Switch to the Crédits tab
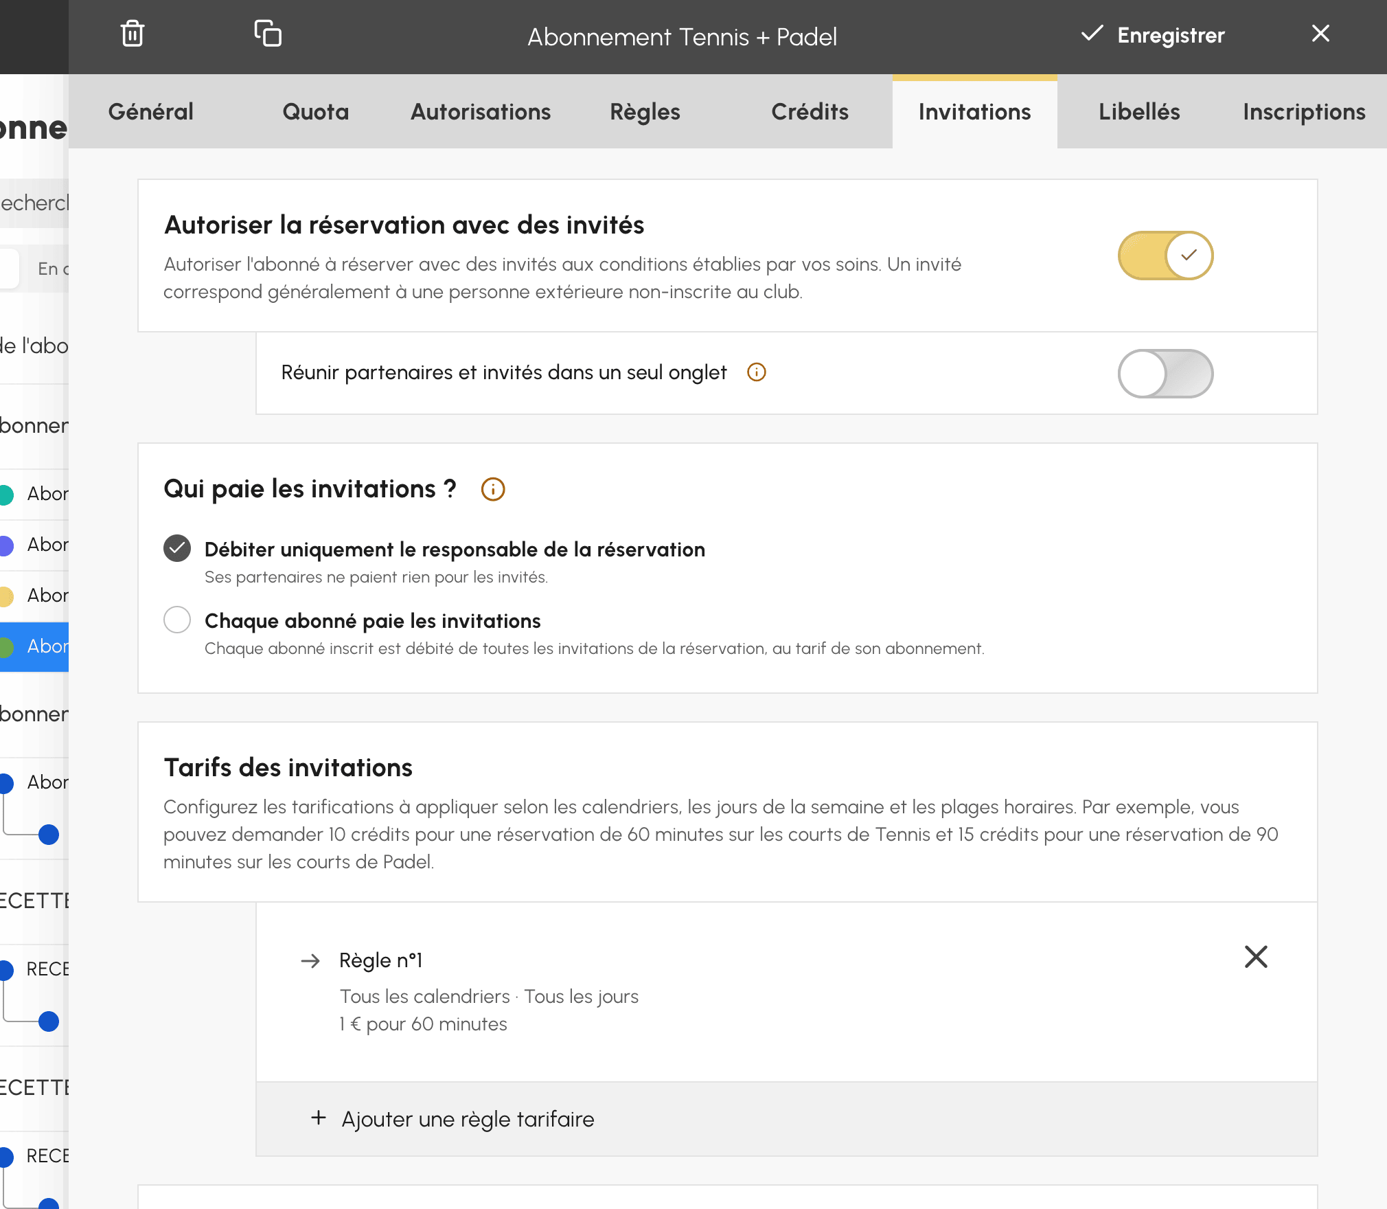Image resolution: width=1387 pixels, height=1209 pixels. pos(810,111)
